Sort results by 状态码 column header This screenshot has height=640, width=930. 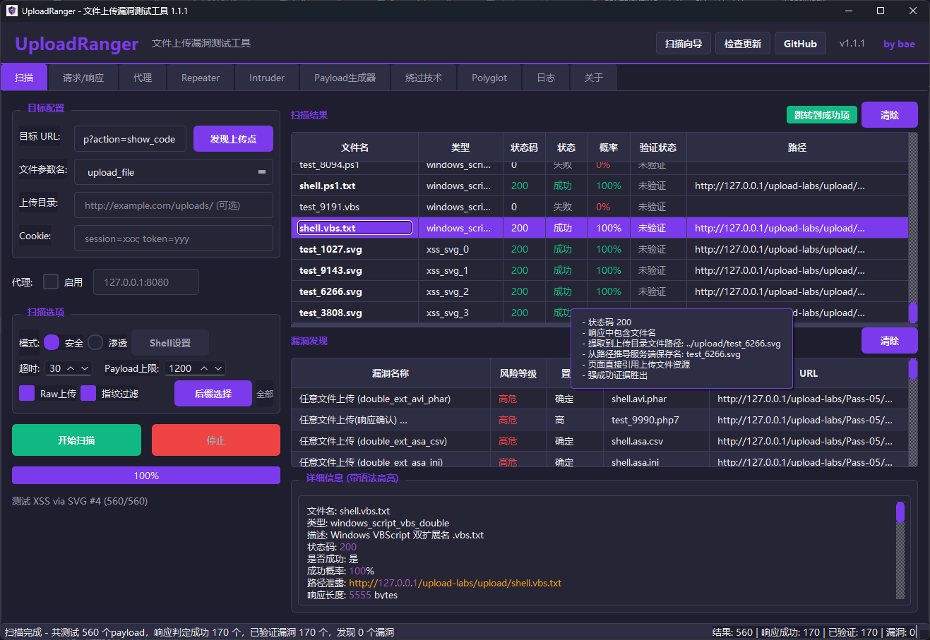[x=524, y=147]
